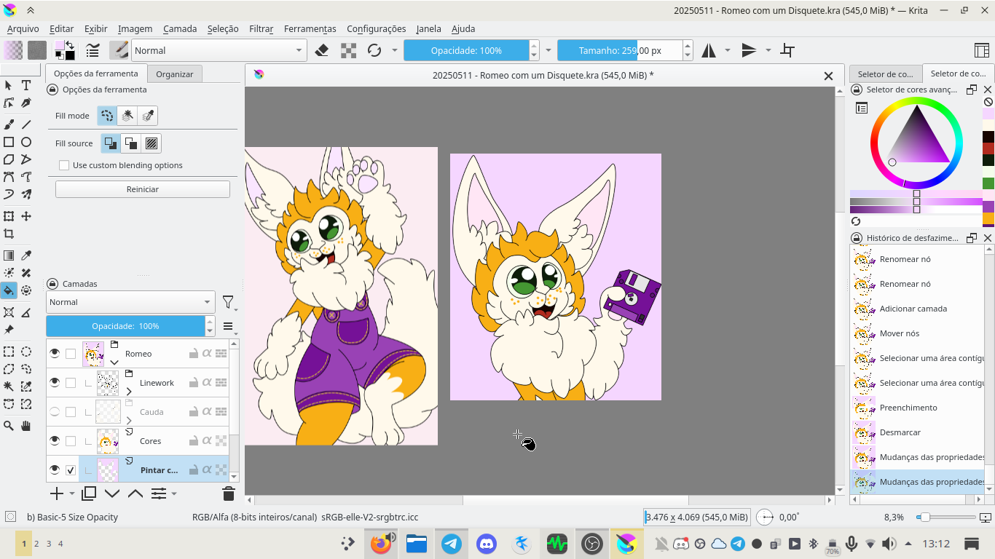Viewport: 995px width, 559px height.
Task: Expand the Linework group layer
Action: coord(129,392)
